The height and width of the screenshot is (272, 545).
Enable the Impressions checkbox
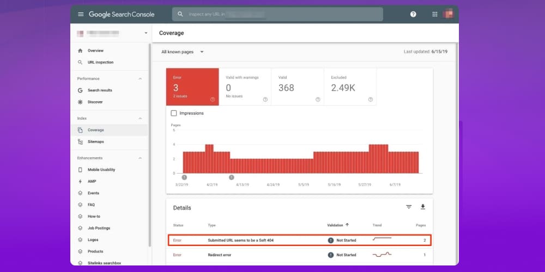pyautogui.click(x=174, y=113)
